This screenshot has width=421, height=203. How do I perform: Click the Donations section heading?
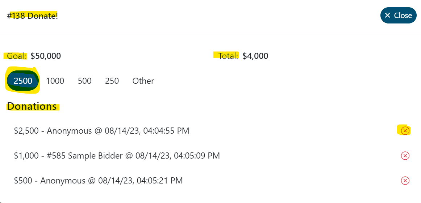point(32,107)
